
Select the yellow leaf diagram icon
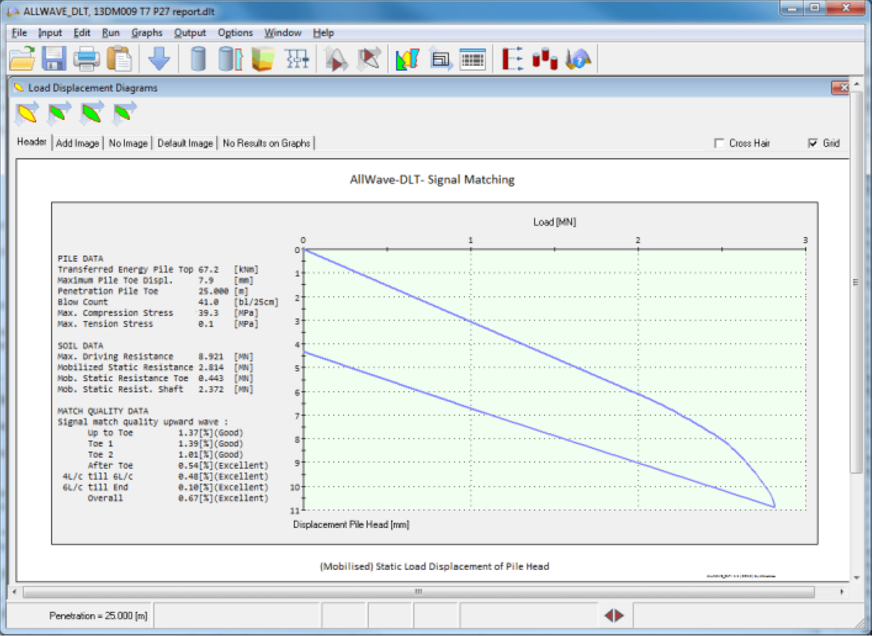27,113
